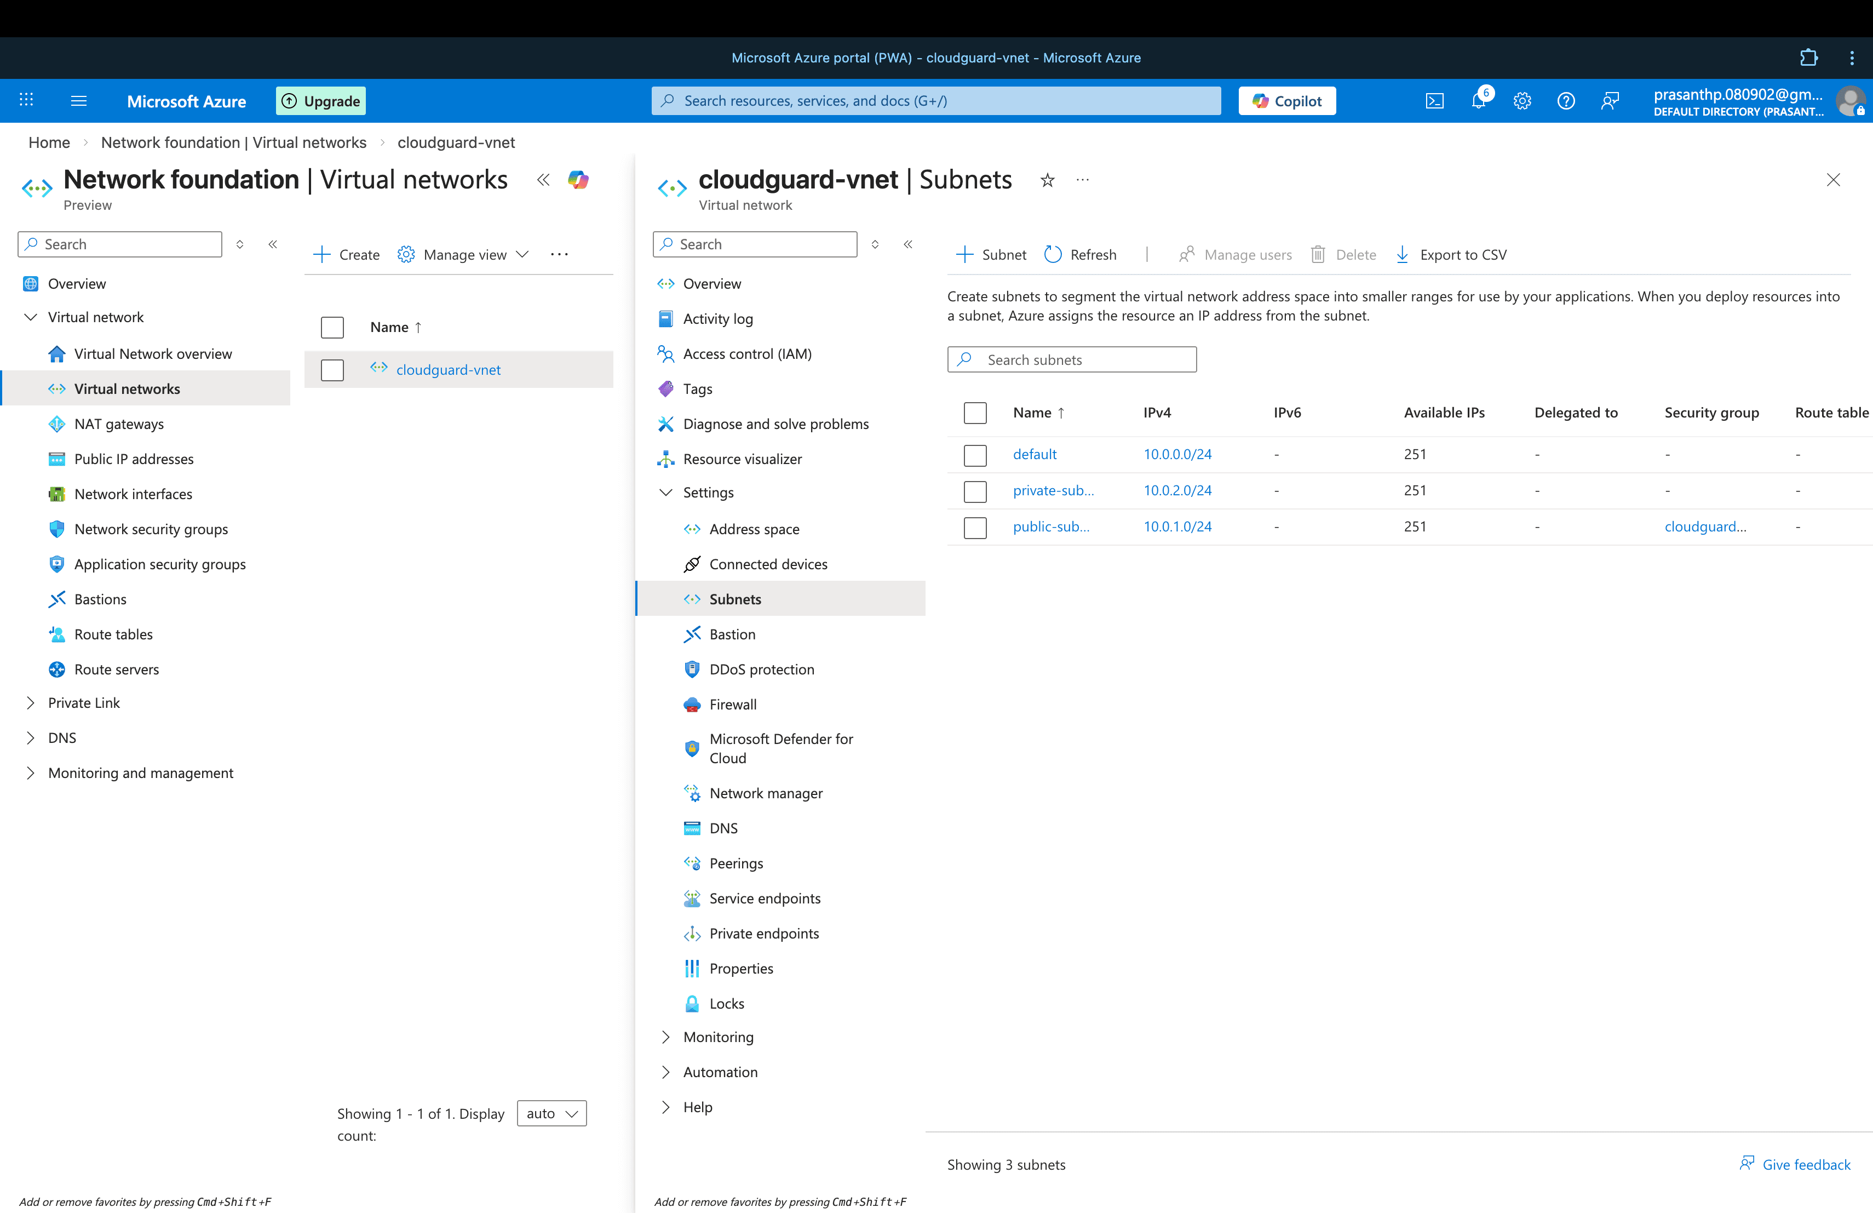1873x1213 pixels.
Task: Open the notifications bell icon
Action: [x=1478, y=101]
